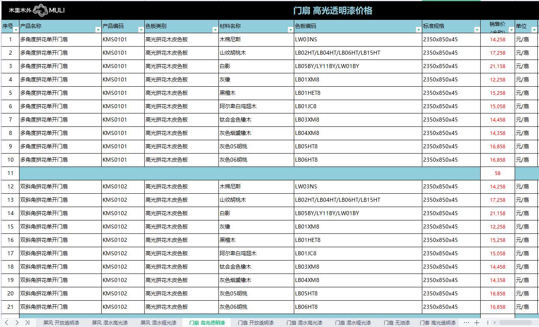Select the 标准规格 header cell
This screenshot has height=327, width=539.
point(451,26)
